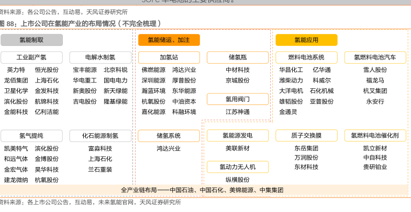Click company name 新奥股份

point(85,91)
